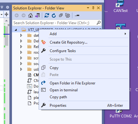Open the Add submenu
Screen dimensions: 138x124
(x=84, y=34)
